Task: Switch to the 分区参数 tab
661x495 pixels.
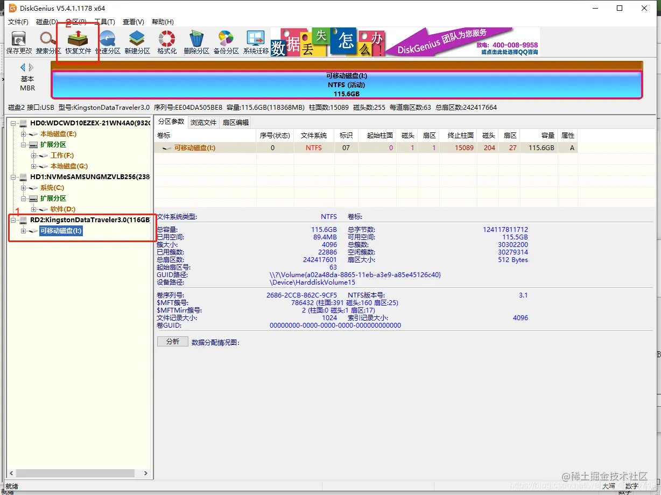Action: click(x=171, y=122)
